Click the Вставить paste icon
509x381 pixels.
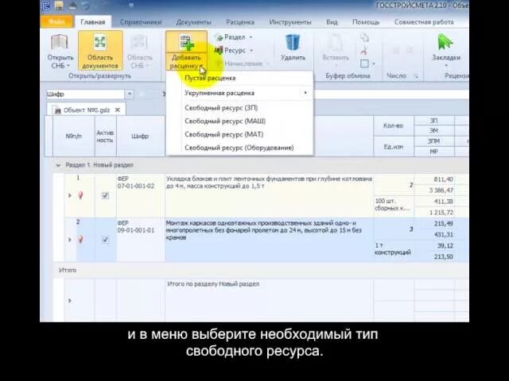[x=335, y=42]
